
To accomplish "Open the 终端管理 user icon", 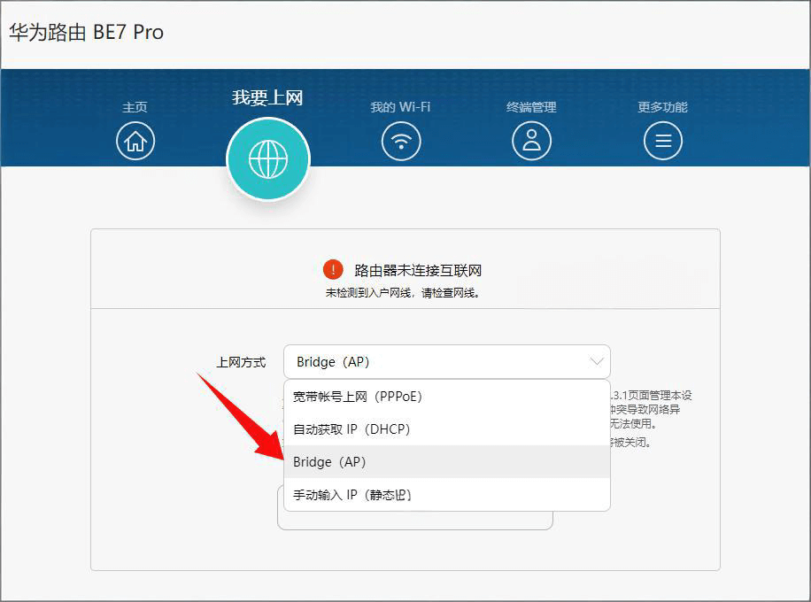I will 531,141.
